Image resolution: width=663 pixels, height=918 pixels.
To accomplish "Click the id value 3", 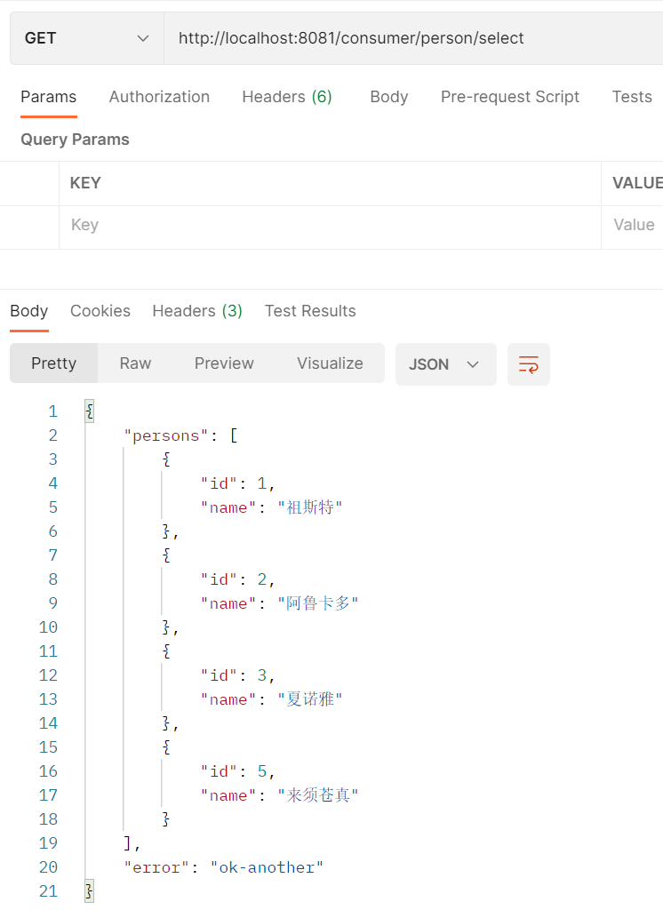I will [262, 675].
